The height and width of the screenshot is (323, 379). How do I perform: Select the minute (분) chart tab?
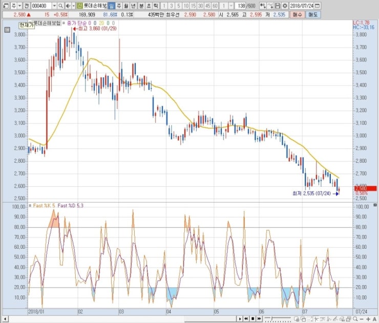141,6
